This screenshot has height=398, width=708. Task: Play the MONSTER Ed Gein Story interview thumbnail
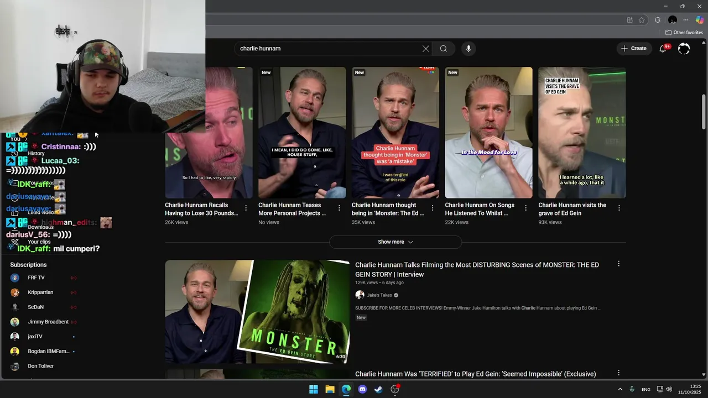pos(257,312)
